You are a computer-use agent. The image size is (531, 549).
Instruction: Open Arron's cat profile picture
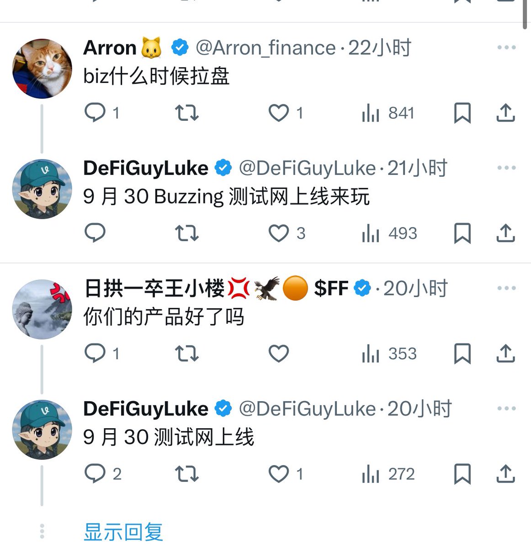coord(42,69)
